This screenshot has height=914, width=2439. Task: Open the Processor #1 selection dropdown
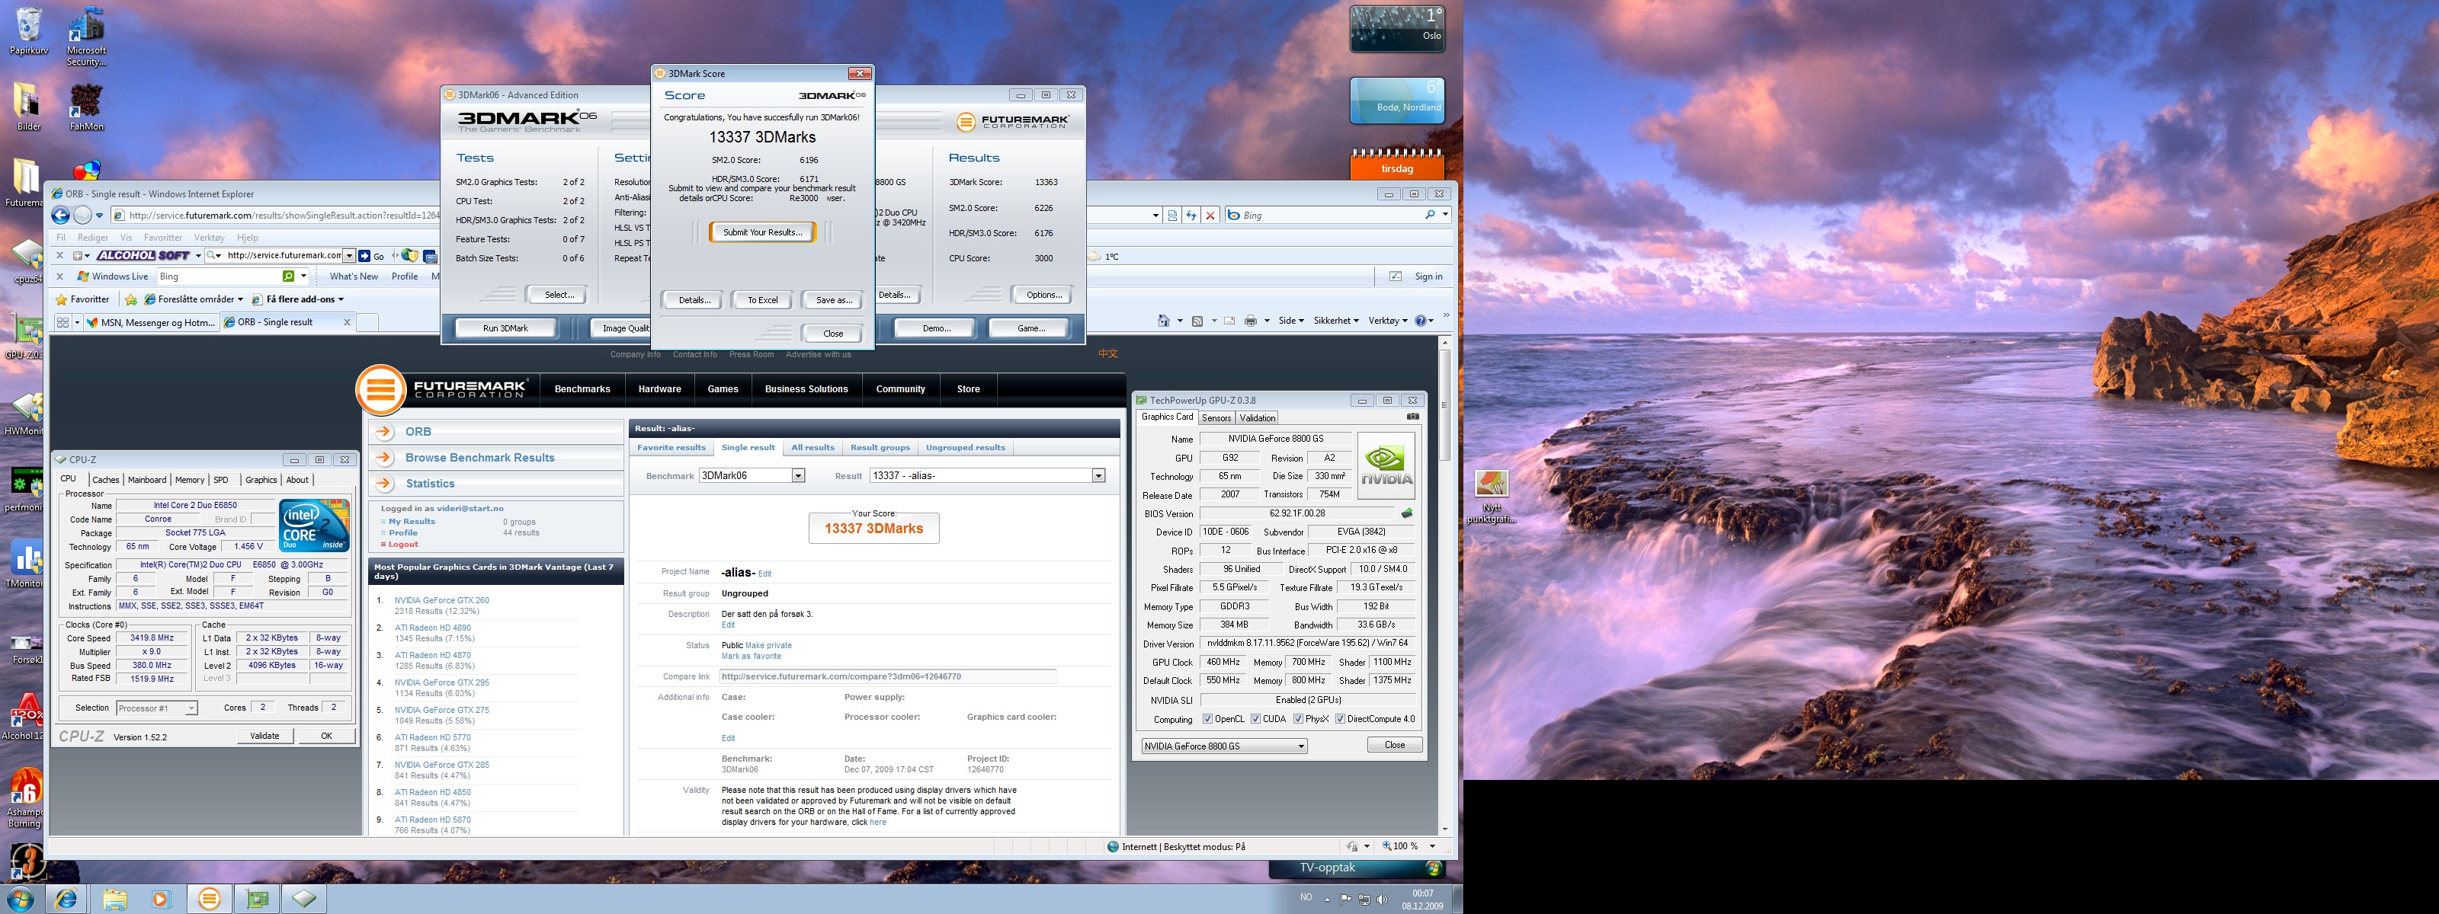click(x=156, y=708)
